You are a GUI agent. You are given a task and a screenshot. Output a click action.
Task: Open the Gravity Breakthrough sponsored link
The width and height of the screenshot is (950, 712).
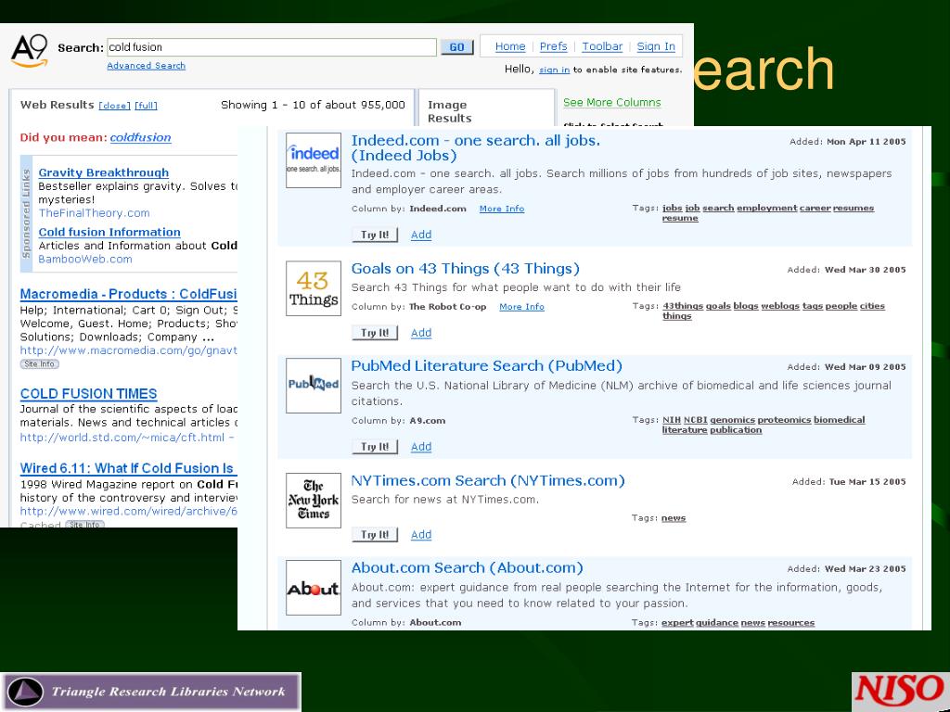104,172
